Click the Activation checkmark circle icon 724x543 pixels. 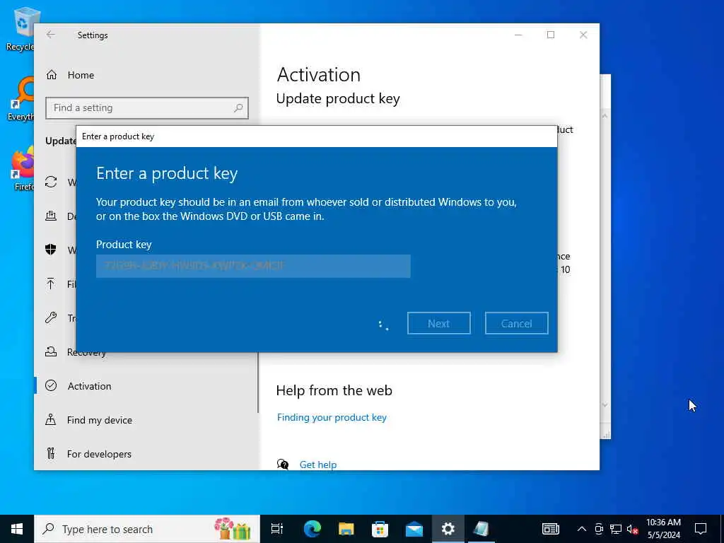coord(51,385)
